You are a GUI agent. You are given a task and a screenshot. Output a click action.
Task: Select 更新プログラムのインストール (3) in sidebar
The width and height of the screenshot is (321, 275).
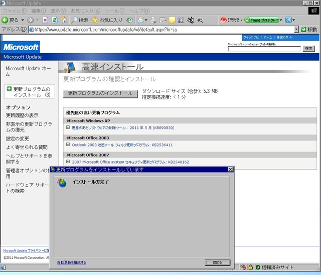tap(30, 92)
